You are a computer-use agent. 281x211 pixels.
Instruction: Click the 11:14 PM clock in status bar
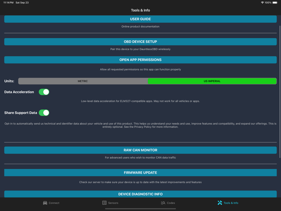pyautogui.click(x=8, y=3)
